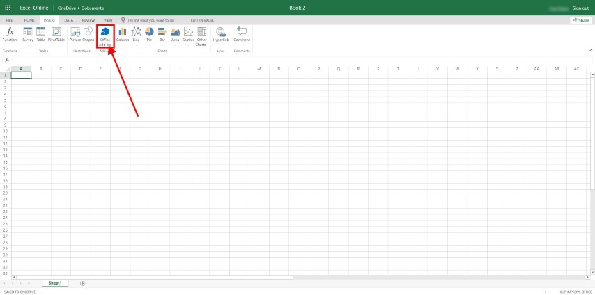Click the Share button
Viewport: 595px width, 295px height.
580,21
